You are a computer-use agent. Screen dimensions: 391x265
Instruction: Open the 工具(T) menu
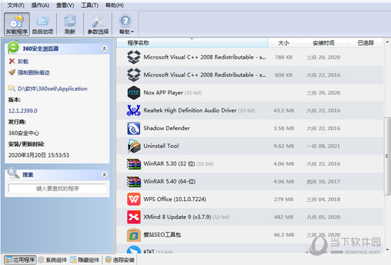pyautogui.click(x=90, y=5)
